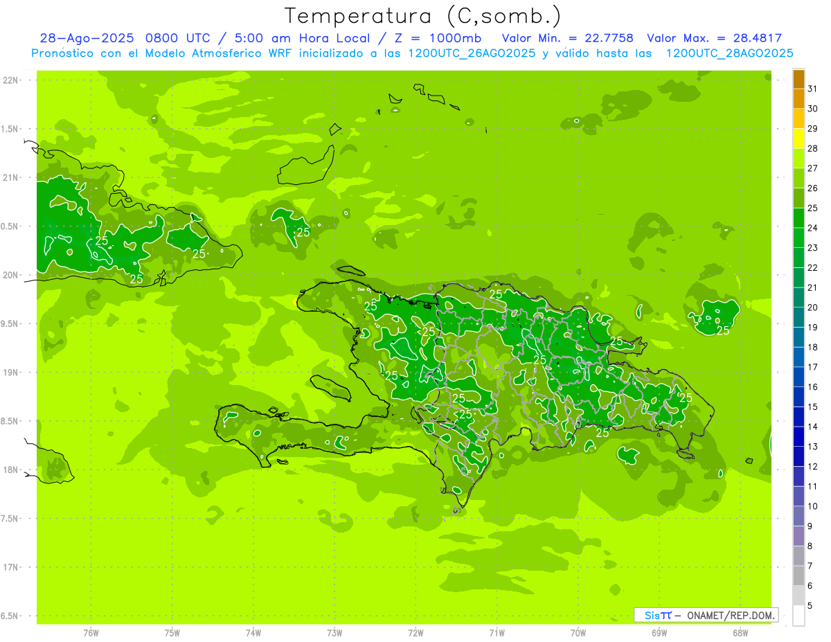831x642 pixels.
Task: Click the 1200UTC_26AGO2025 initialization text
Action: click(471, 53)
